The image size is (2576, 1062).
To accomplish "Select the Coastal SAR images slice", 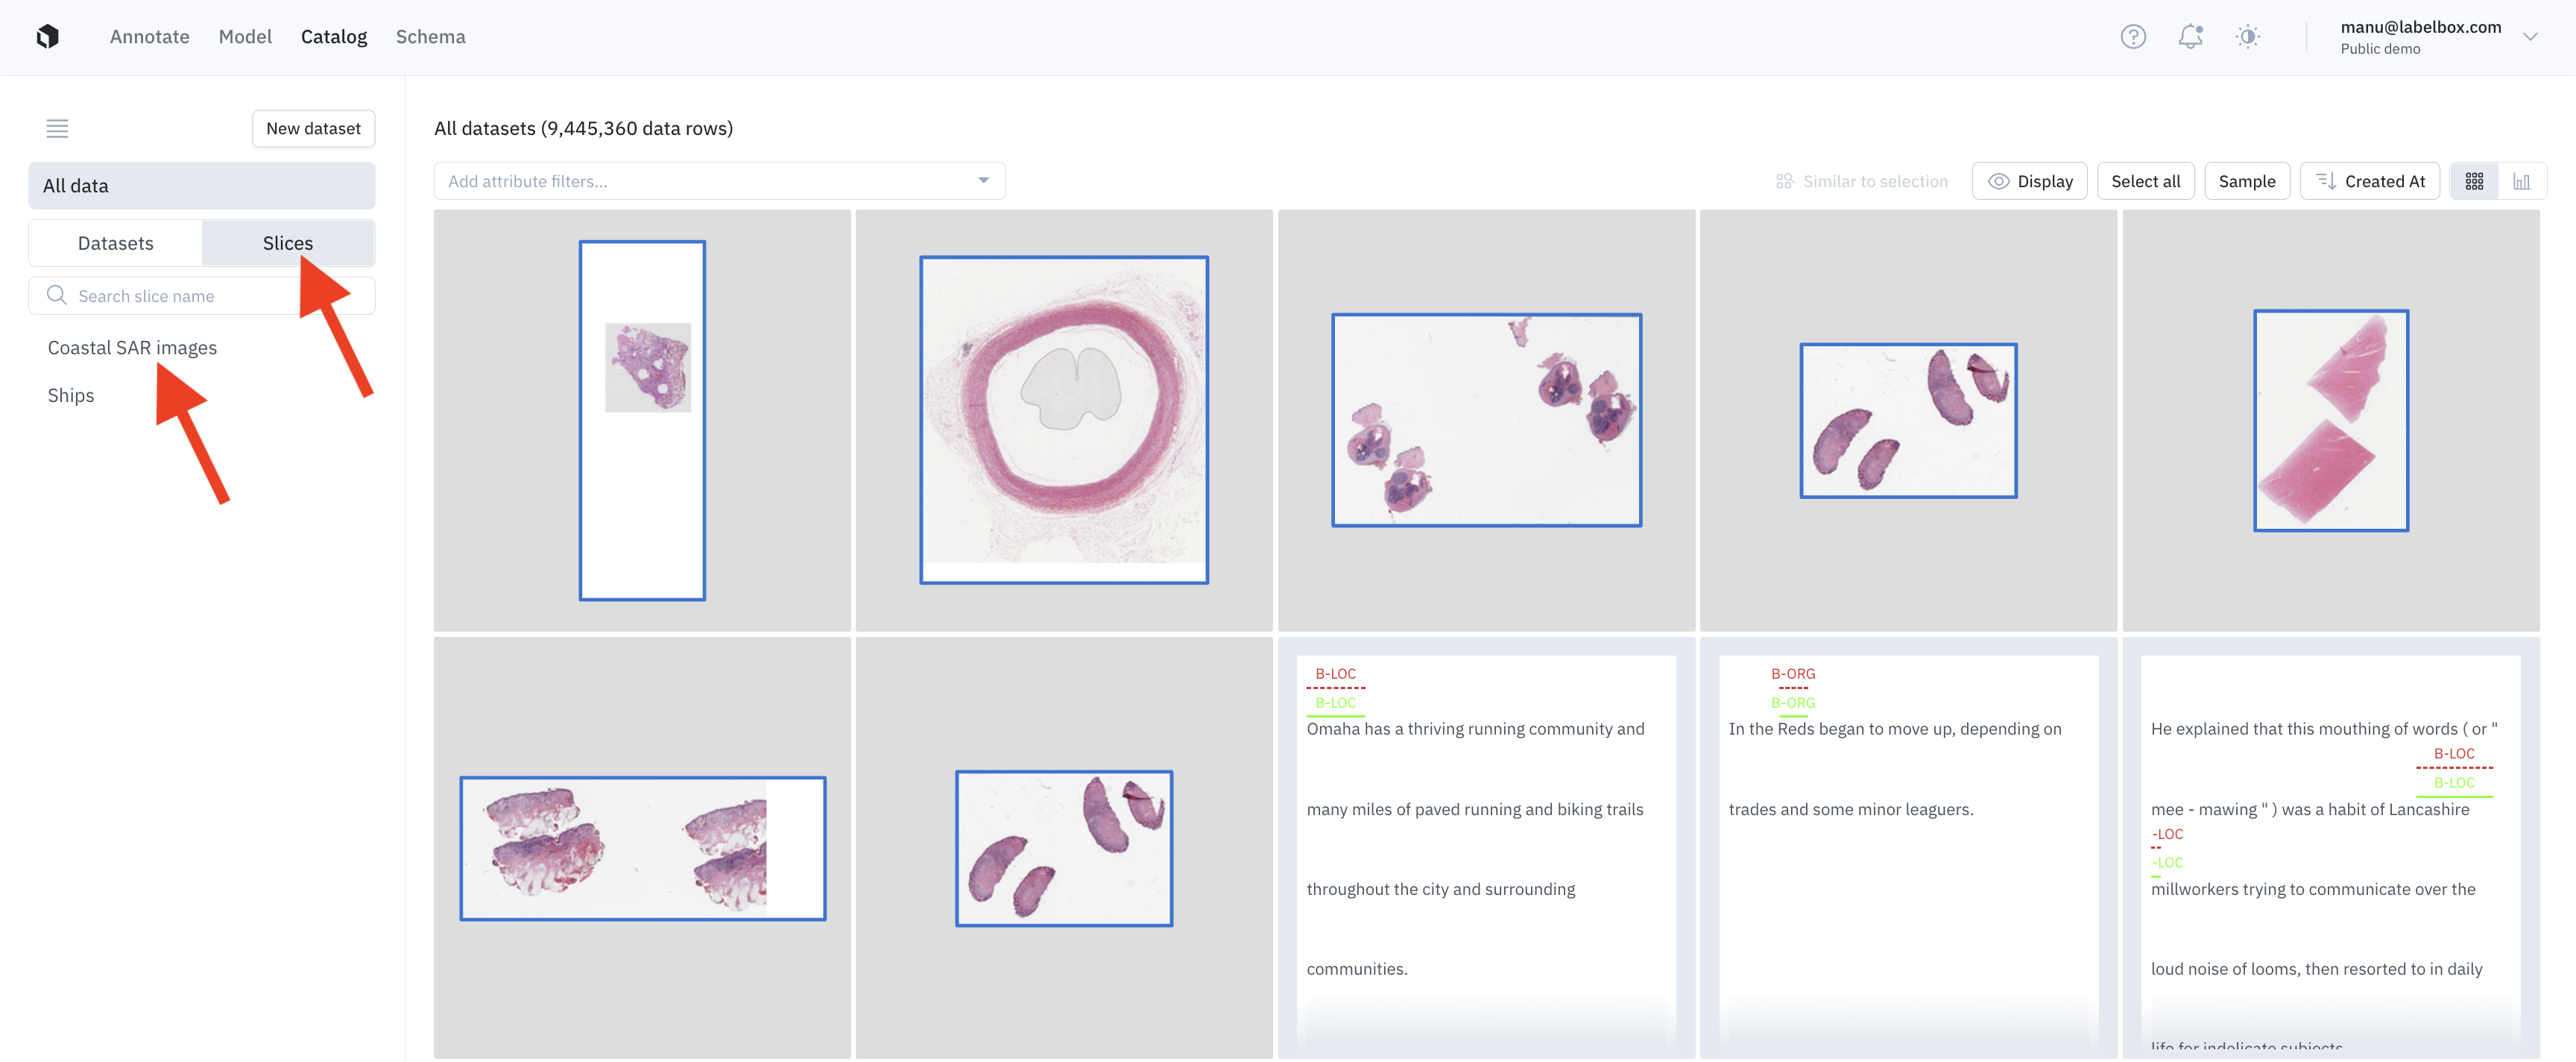I will click(x=132, y=348).
